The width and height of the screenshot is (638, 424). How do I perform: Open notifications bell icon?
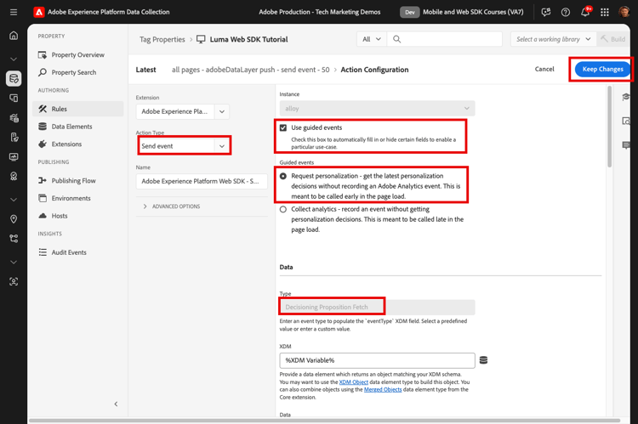click(585, 12)
